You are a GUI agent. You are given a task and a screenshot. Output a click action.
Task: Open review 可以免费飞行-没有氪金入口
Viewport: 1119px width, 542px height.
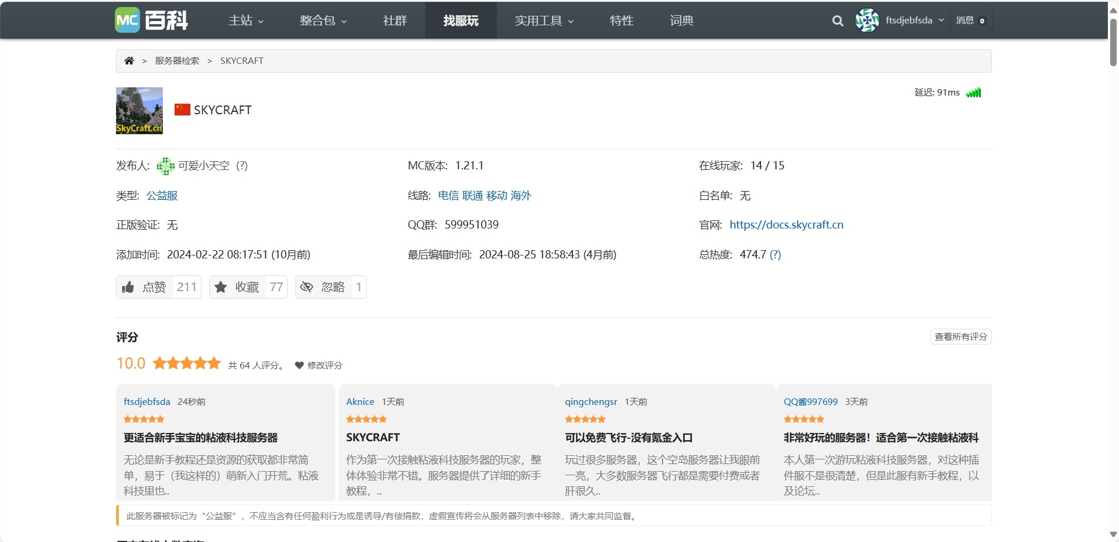tap(629, 438)
